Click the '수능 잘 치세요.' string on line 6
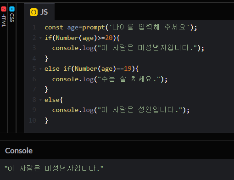Image resolution: width=234 pixels, height=180 pixels. point(129,79)
